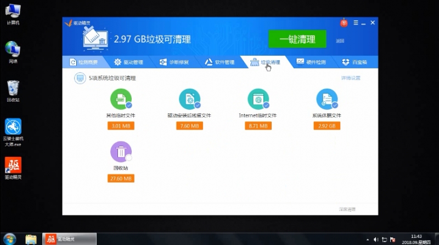Screen dimensions: 439x245
Task: Click the 驱动精灵 logo in the title bar
Action: 77,23
